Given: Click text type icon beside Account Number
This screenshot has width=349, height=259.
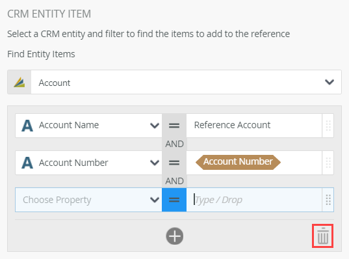Looking at the screenshot, I should click(x=27, y=163).
